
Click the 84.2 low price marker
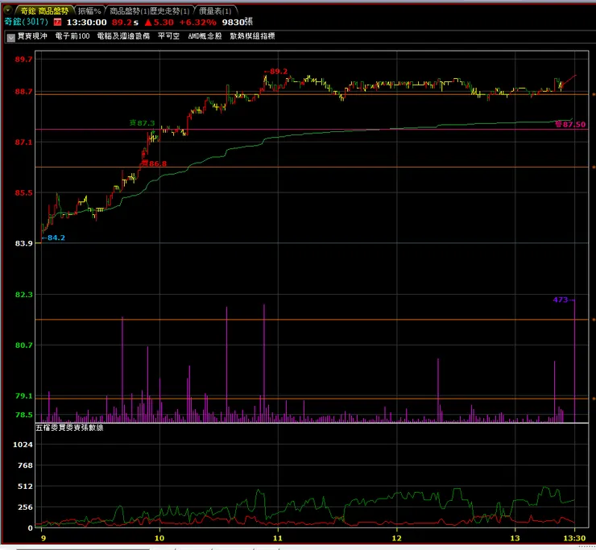click(x=53, y=238)
